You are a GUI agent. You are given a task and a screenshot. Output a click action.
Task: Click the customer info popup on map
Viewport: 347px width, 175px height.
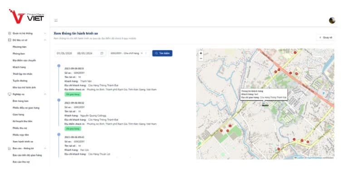[264, 94]
